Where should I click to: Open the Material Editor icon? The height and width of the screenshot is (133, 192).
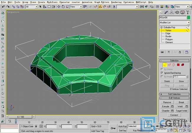167,7
